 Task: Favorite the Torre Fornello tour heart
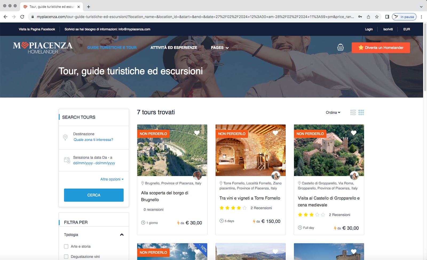coord(275,133)
